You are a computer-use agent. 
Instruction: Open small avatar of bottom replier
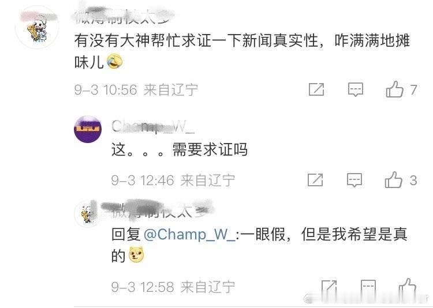88,214
